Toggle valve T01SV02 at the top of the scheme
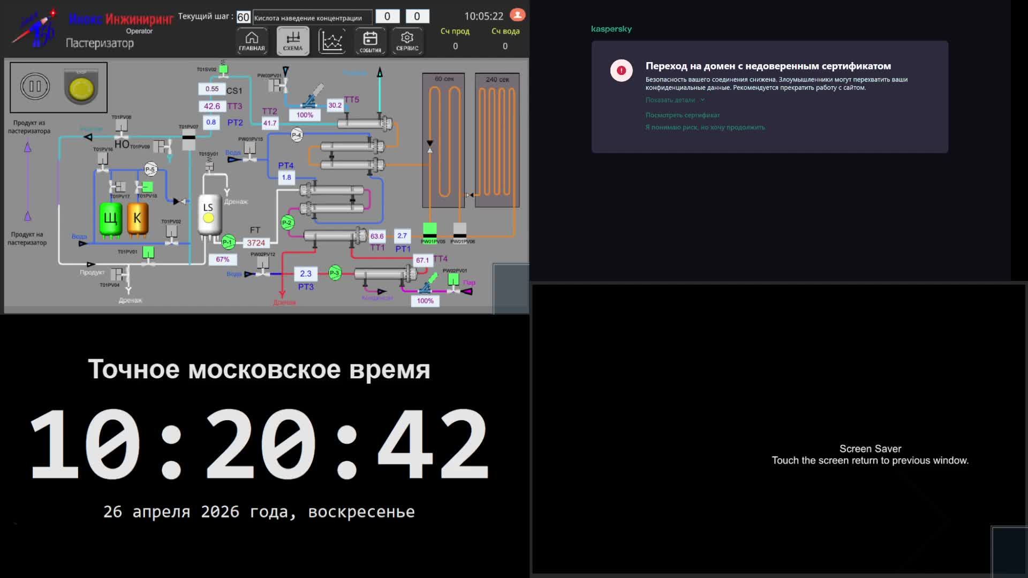Screen dimensions: 1028x578 pyautogui.click(x=223, y=69)
